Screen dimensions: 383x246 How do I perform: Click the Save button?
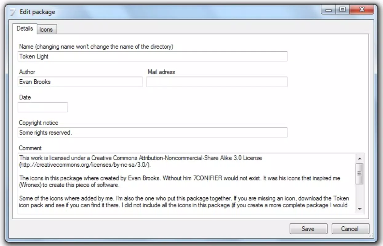click(308, 229)
